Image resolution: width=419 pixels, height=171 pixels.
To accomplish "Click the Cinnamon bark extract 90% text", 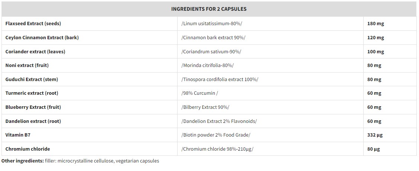I will pyautogui.click(x=213, y=37).
